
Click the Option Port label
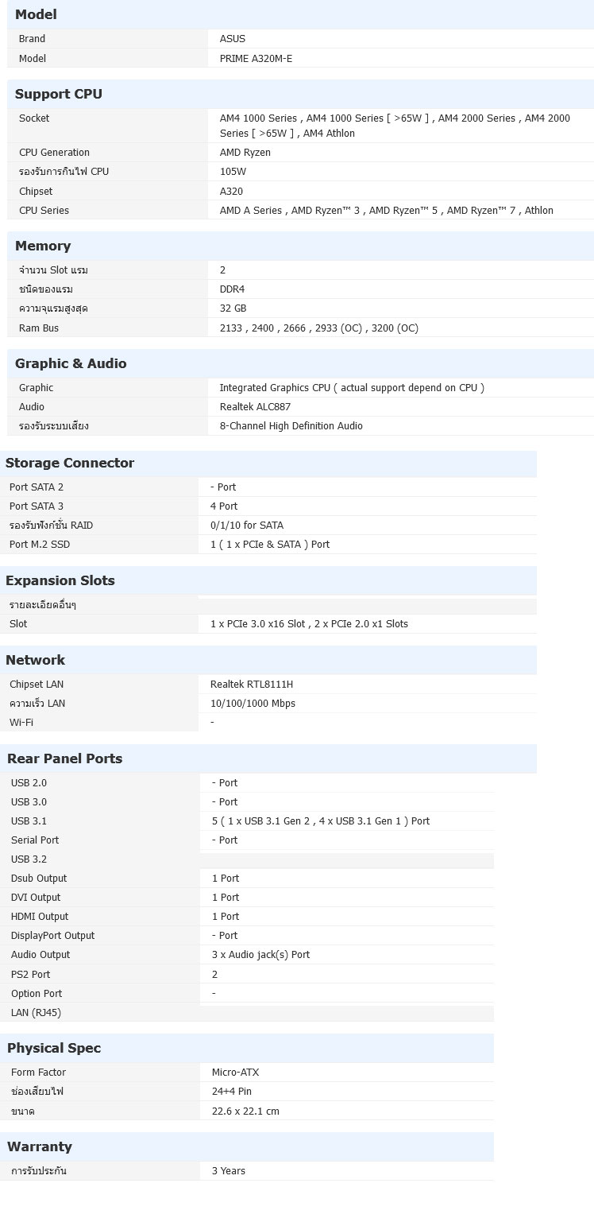pyautogui.click(x=37, y=994)
